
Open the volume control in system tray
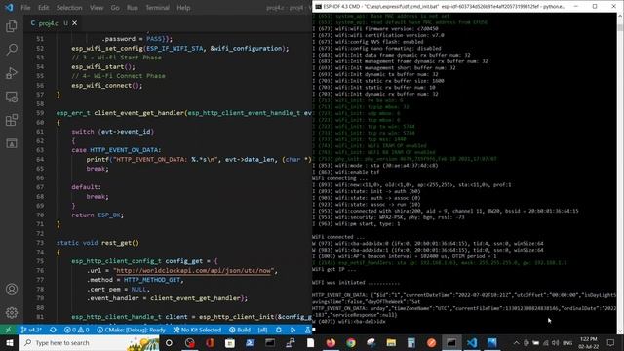coord(556,342)
